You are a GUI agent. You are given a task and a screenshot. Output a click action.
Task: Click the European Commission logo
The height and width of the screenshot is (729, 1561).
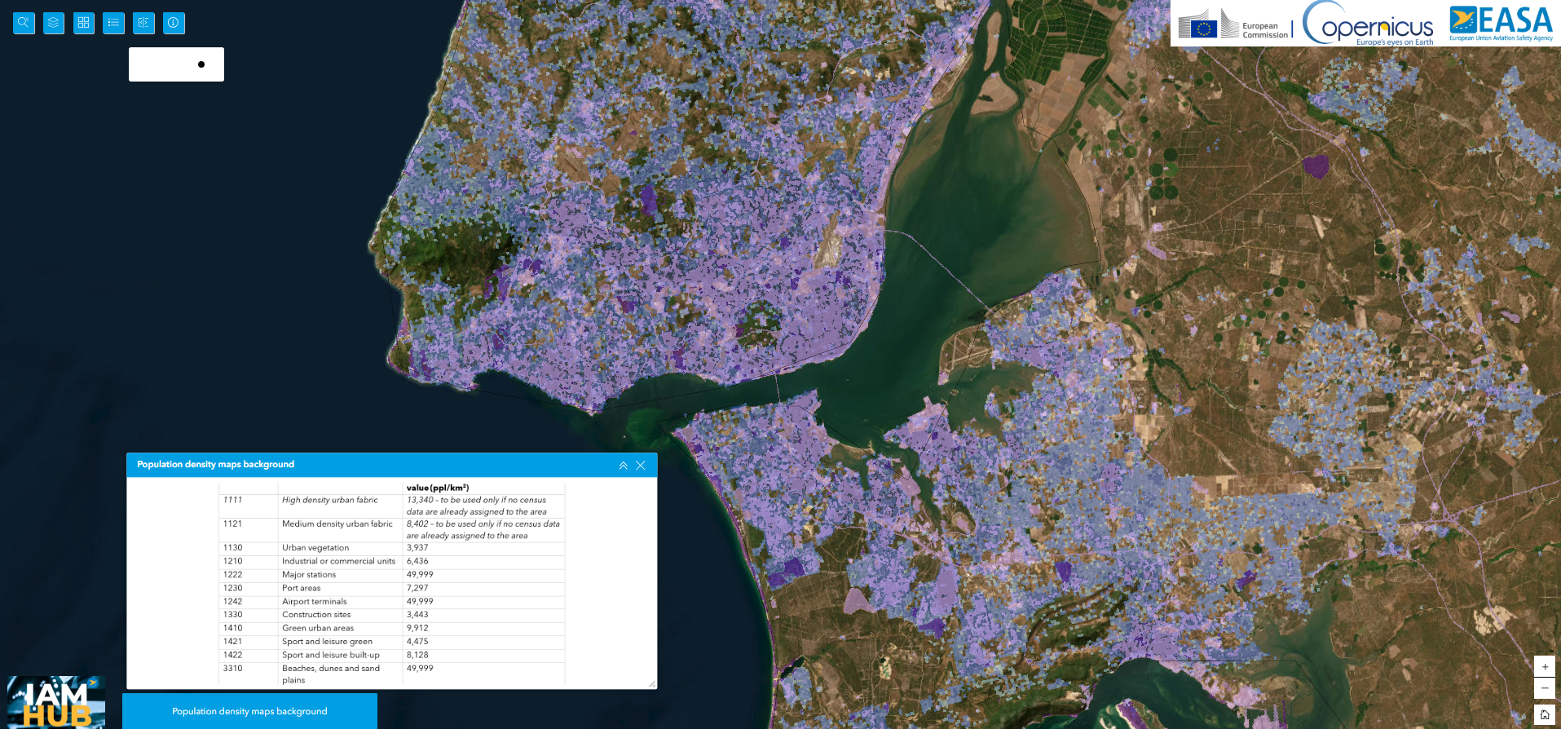click(x=1232, y=26)
